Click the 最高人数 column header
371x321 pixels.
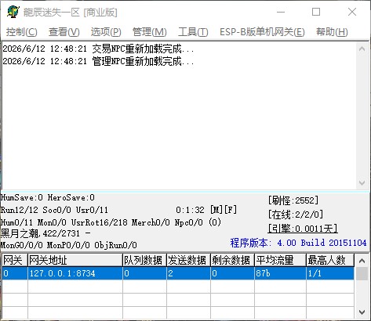click(330, 260)
